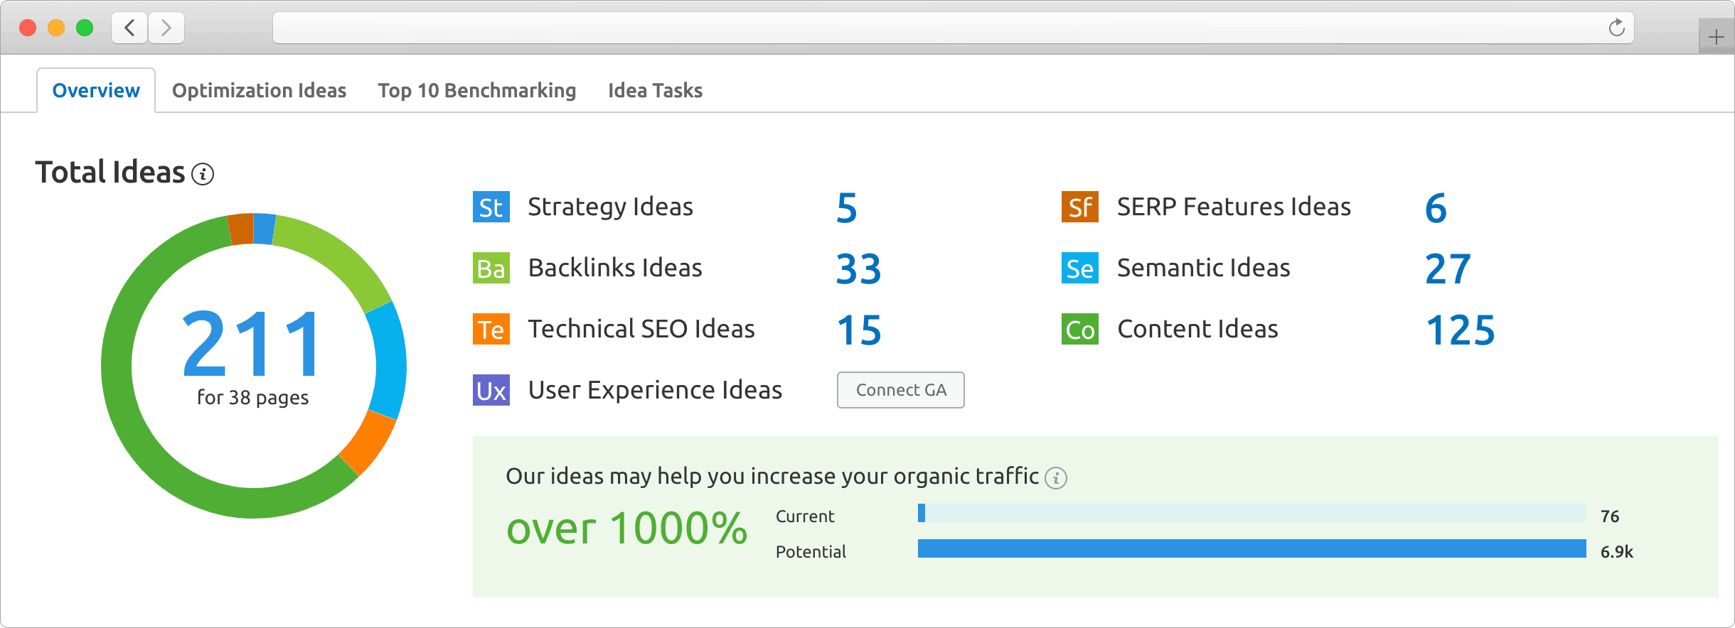1735x628 pixels.
Task: Open the Strategy Ideas count 5
Action: click(847, 208)
